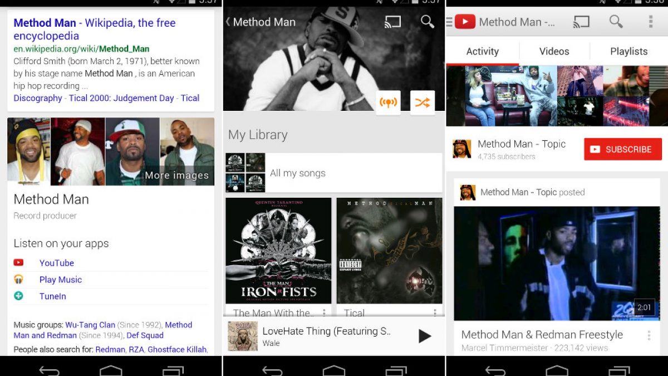The height and width of the screenshot is (376, 668).
Task: Switch to the Videos tab
Action: pyautogui.click(x=554, y=51)
